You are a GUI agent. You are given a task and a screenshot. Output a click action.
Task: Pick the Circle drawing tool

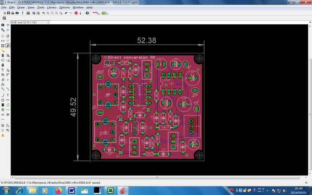click(3, 100)
